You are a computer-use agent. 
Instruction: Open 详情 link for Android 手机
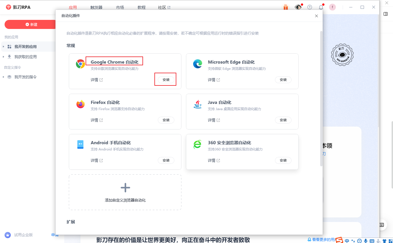coord(97,160)
